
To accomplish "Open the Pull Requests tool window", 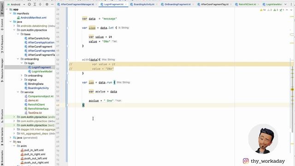I will tap(2, 44).
